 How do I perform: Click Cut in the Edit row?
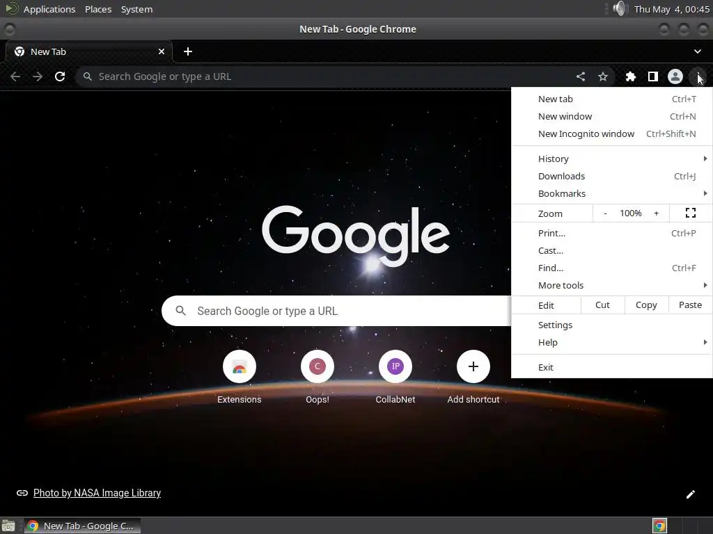[602, 305]
